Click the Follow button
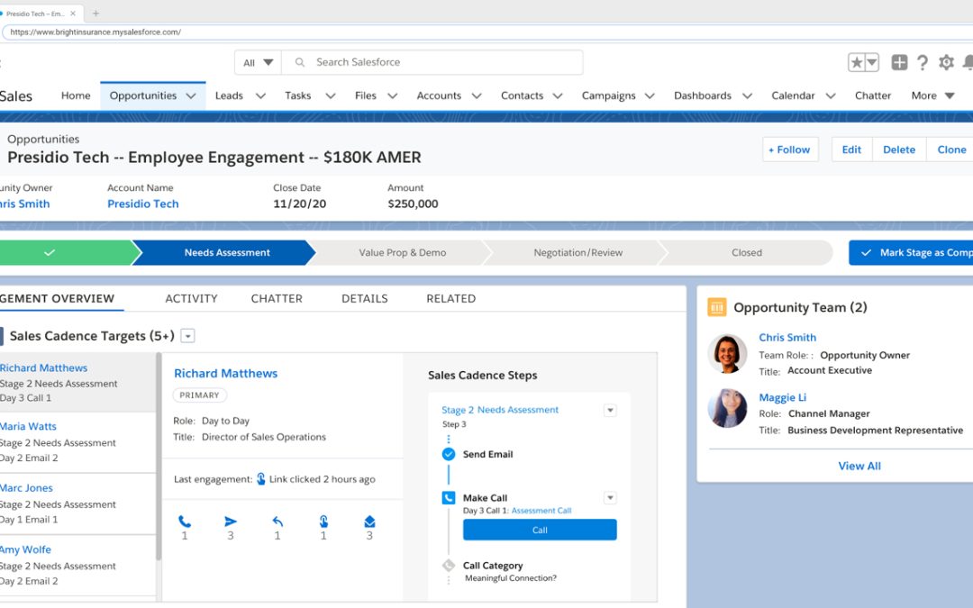Image resolution: width=973 pixels, height=608 pixels. [791, 150]
